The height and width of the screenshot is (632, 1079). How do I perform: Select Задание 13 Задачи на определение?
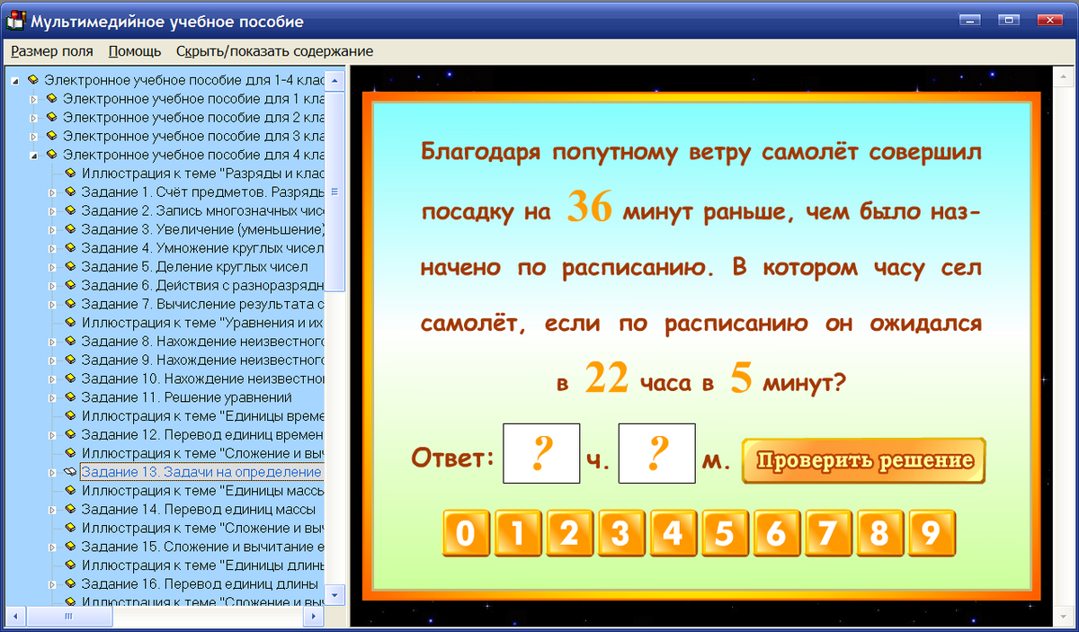click(201, 472)
